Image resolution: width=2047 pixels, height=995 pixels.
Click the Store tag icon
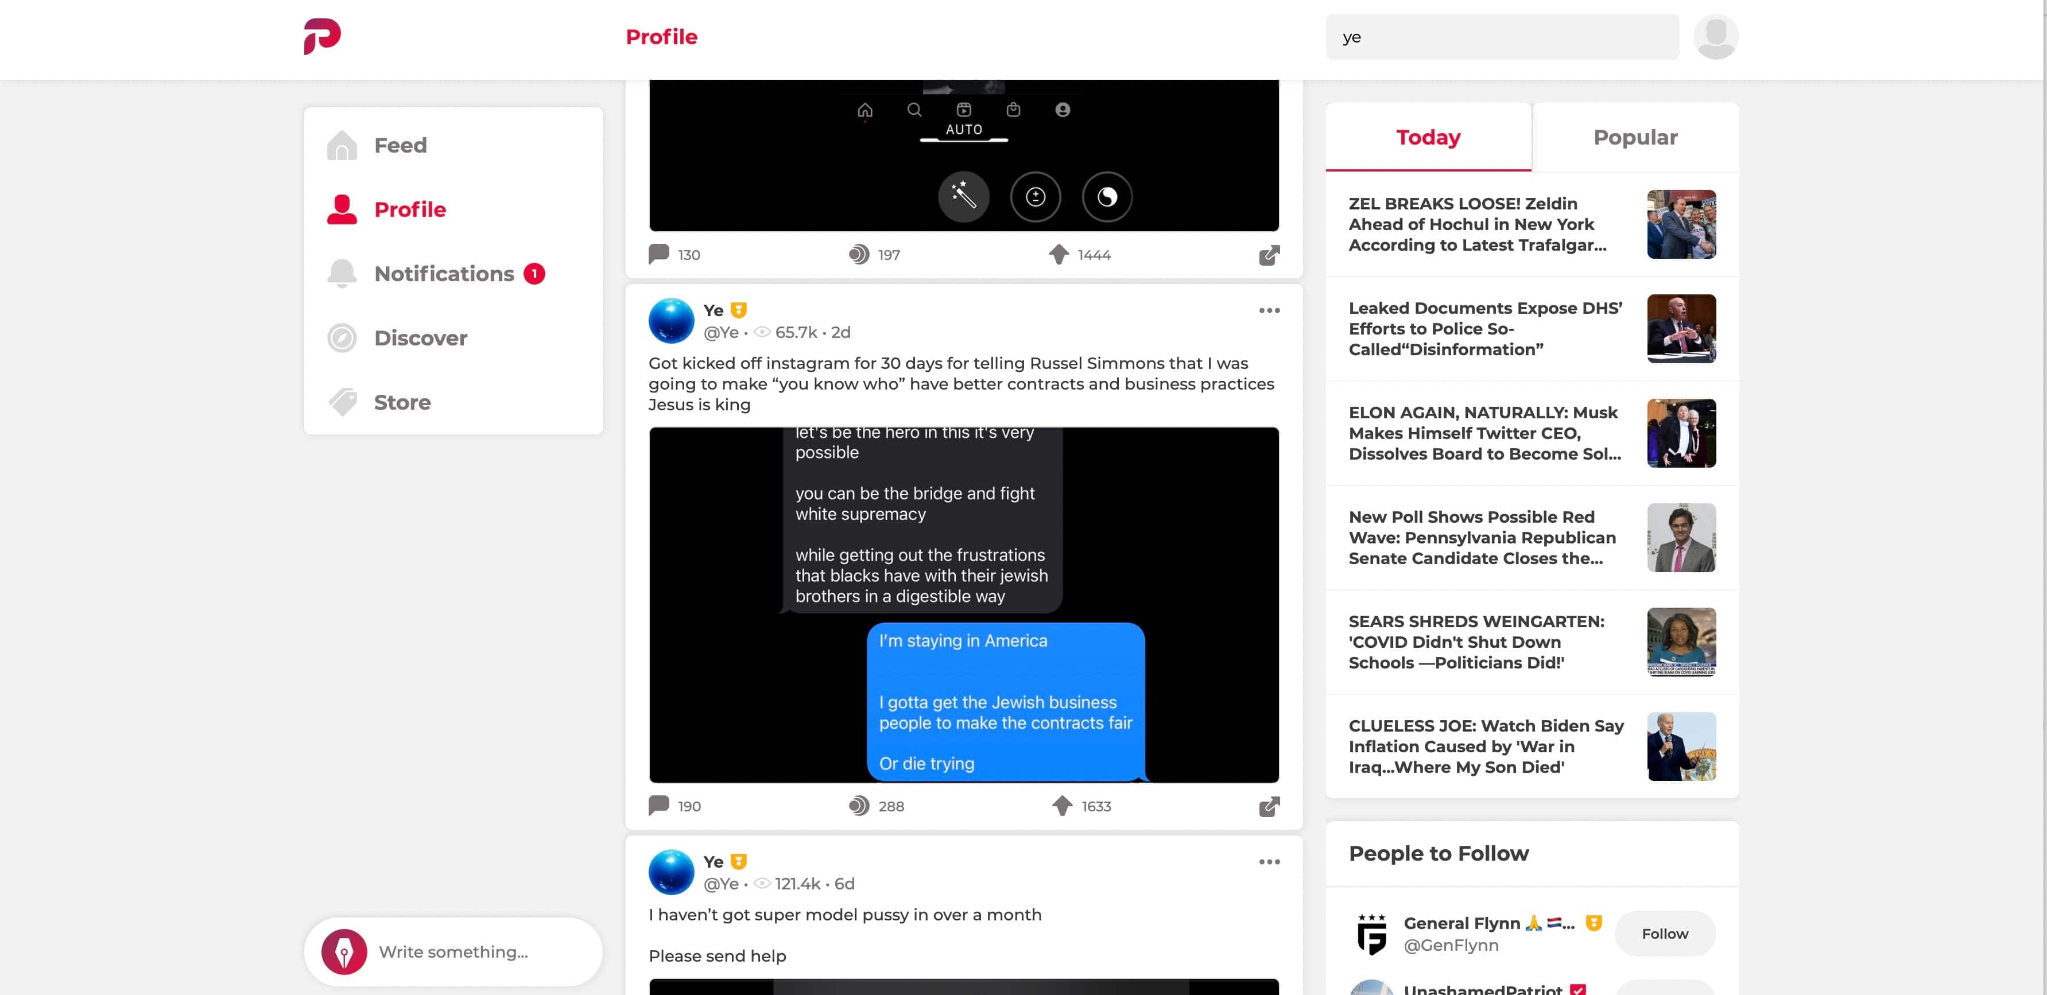342,403
